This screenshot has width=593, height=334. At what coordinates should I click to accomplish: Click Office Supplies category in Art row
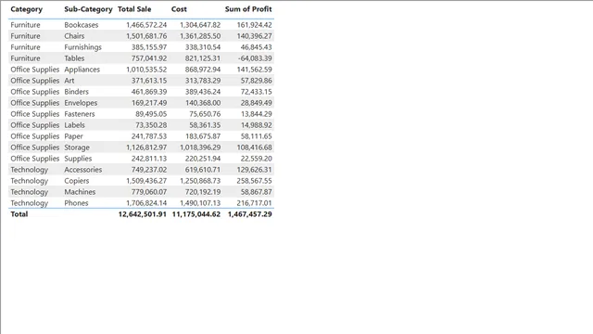35,81
